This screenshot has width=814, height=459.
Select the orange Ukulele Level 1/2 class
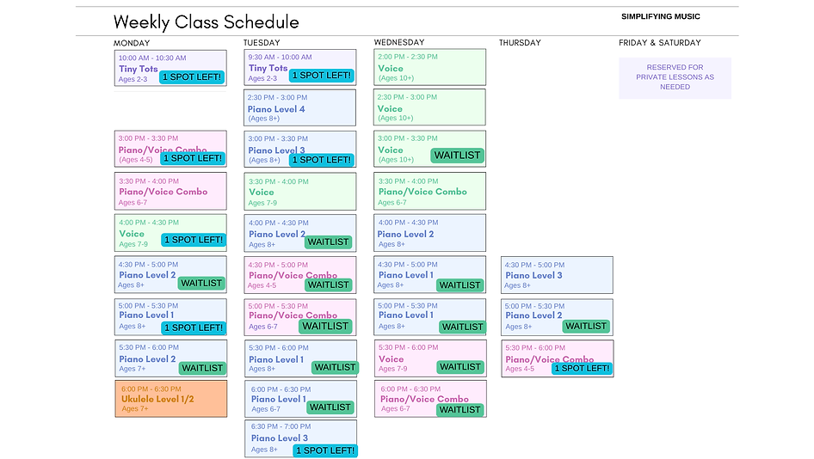coord(170,399)
